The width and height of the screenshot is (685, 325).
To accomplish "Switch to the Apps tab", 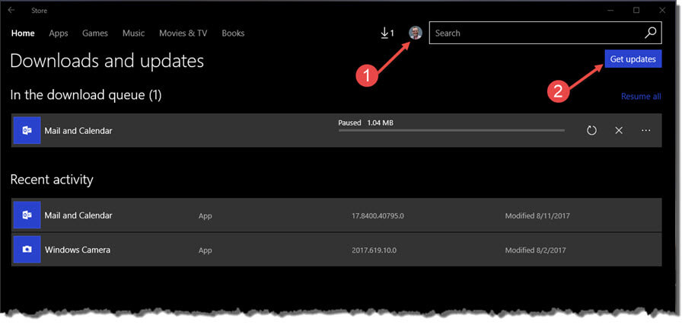I will tap(59, 33).
